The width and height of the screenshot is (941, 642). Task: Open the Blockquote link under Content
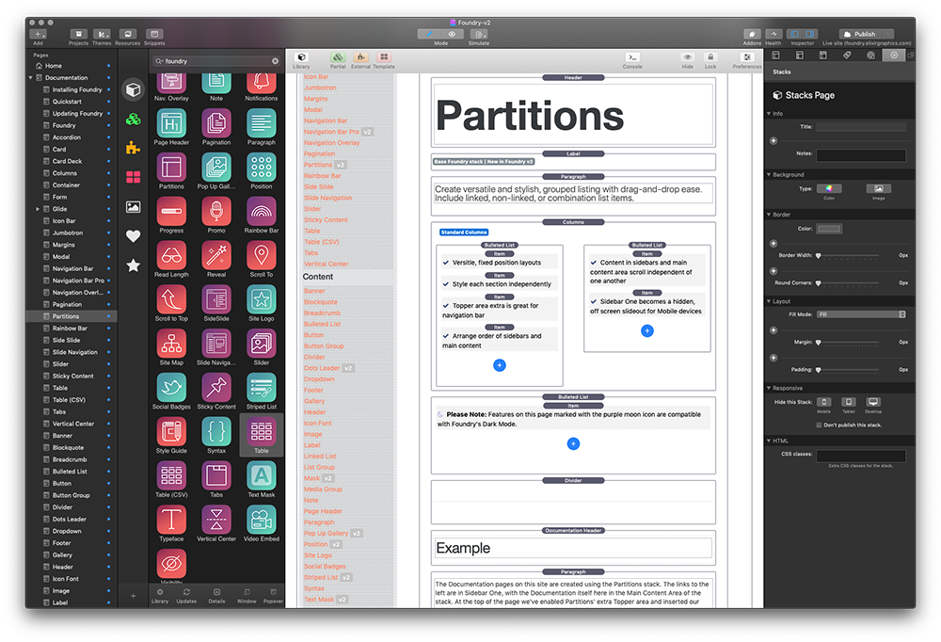click(321, 302)
